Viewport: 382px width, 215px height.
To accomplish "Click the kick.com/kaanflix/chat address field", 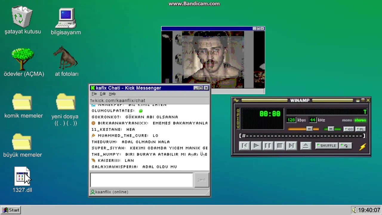I will 150,101.
